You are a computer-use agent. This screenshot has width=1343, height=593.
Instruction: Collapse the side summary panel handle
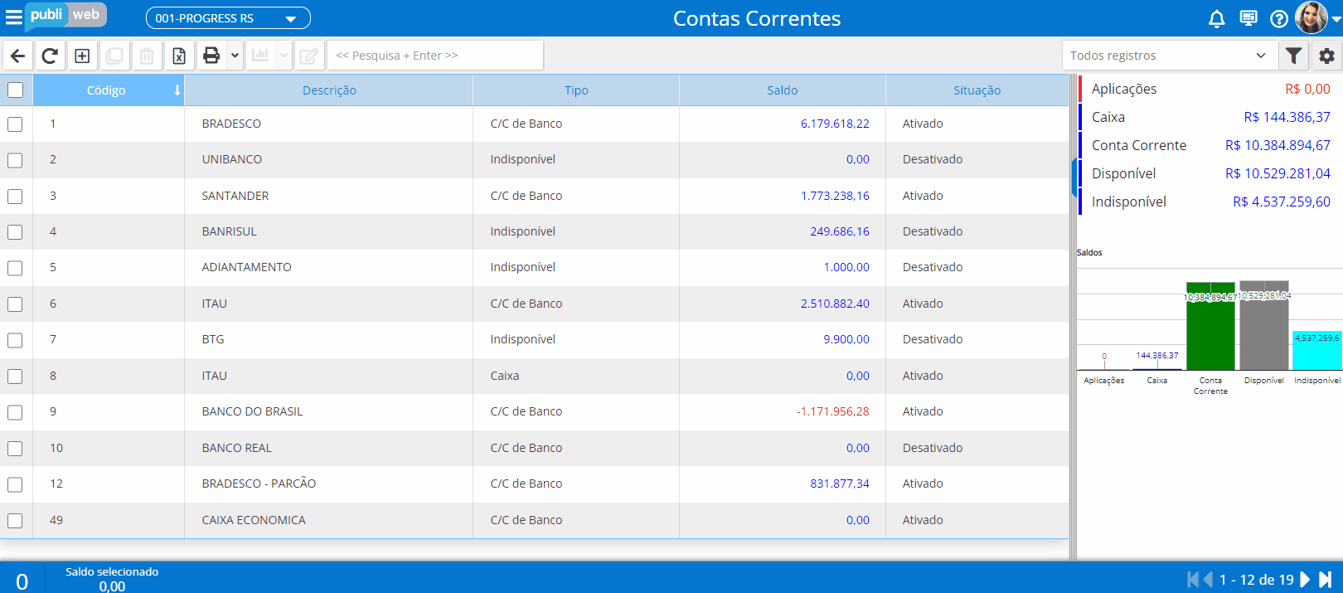click(1074, 177)
